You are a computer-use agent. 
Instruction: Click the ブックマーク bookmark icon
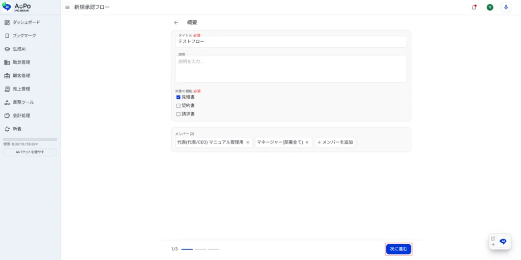7,36
